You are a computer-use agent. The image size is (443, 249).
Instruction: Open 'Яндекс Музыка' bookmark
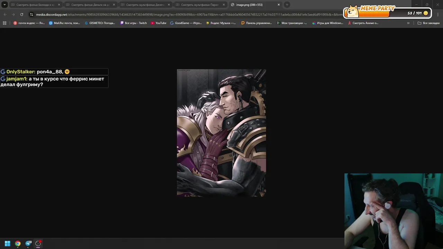pyautogui.click(x=221, y=23)
